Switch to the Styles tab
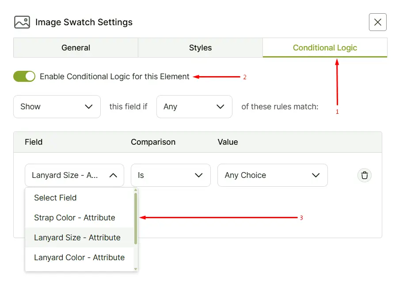The image size is (399, 285). coord(200,48)
